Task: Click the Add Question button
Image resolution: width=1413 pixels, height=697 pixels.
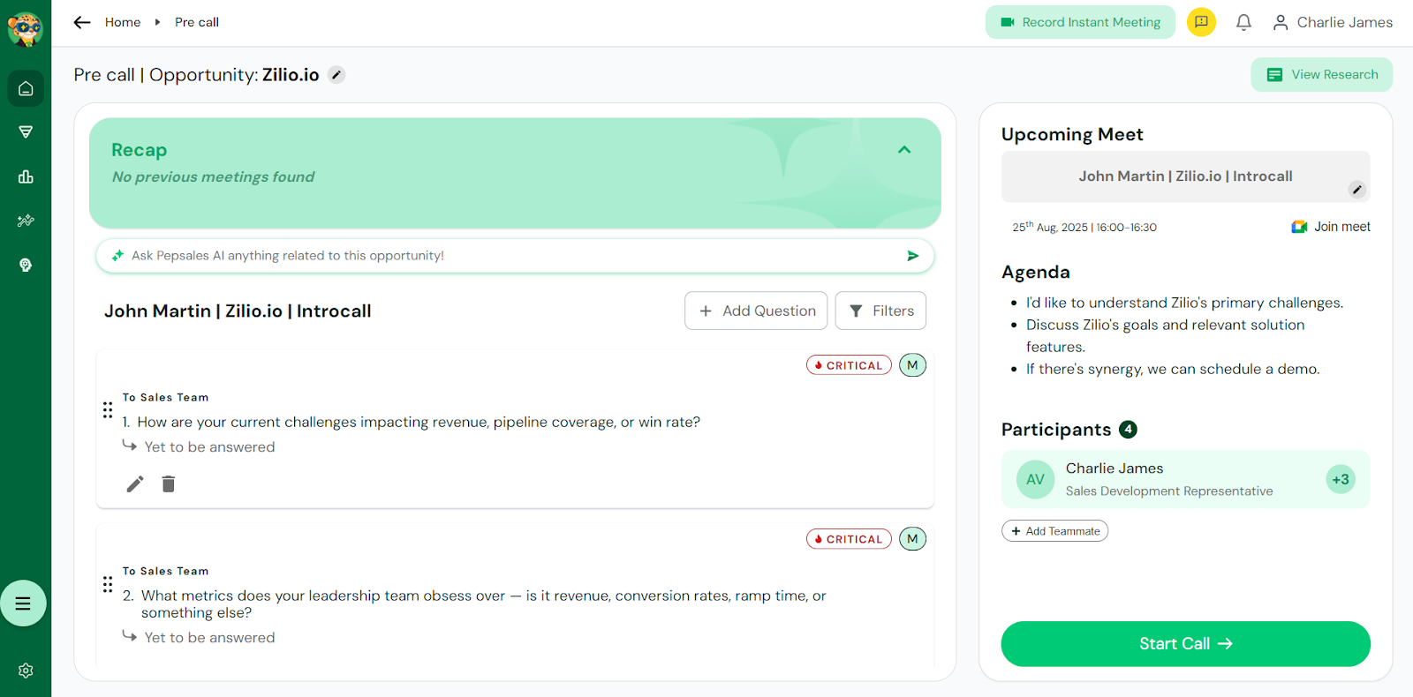Action: tap(756, 311)
